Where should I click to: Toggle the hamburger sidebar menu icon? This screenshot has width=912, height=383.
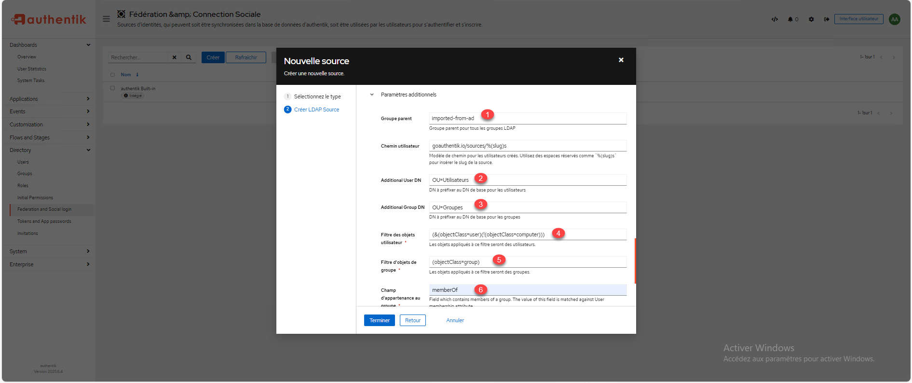(x=106, y=19)
